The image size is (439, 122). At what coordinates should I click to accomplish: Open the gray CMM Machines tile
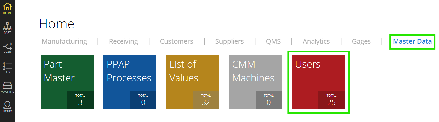coord(256,82)
